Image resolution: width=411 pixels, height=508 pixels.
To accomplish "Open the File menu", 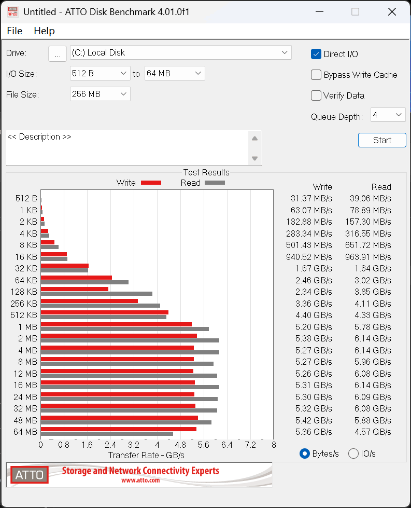I will [x=15, y=31].
